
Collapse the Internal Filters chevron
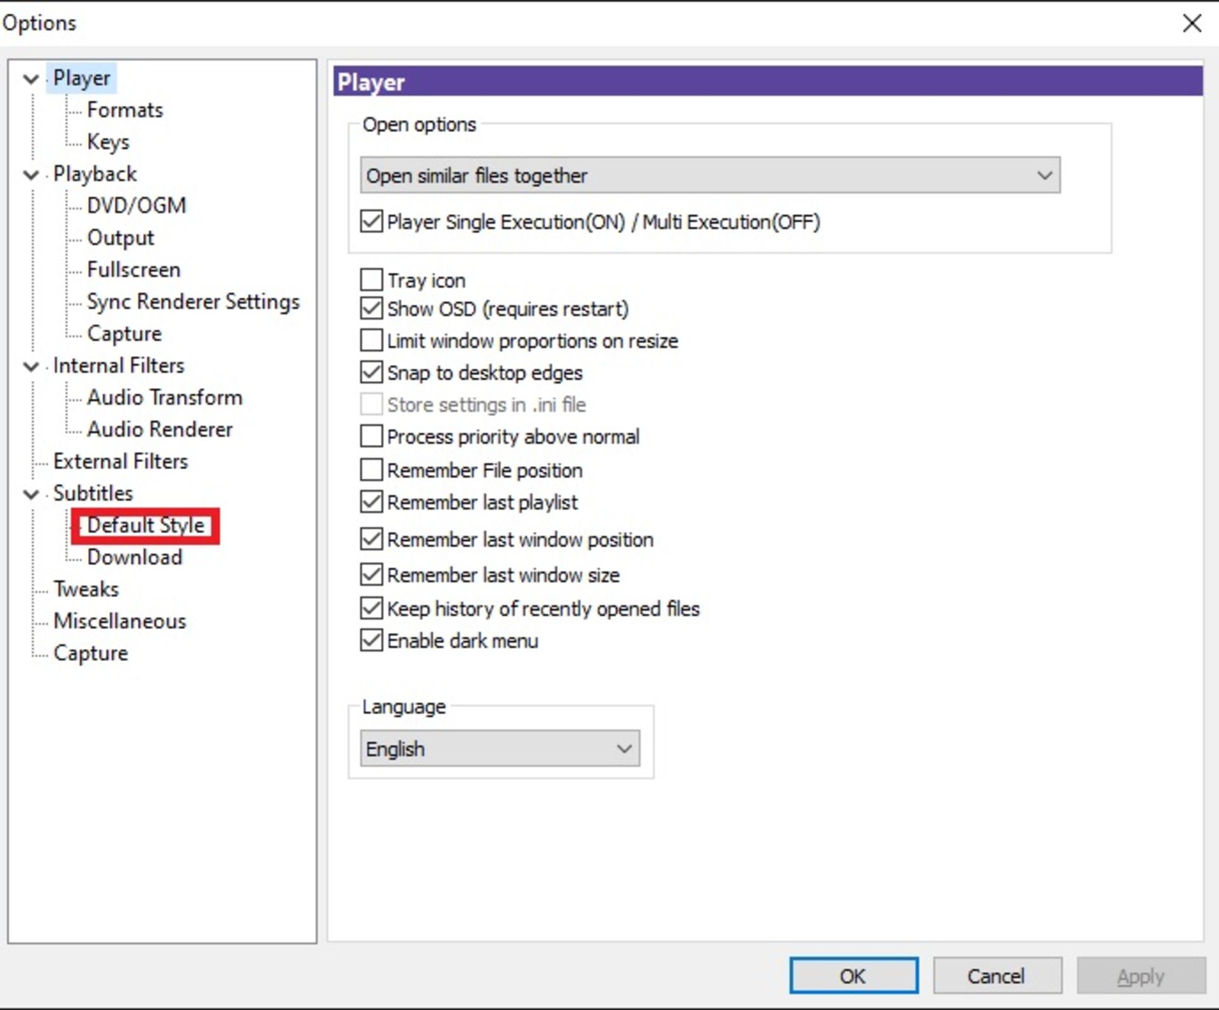click(30, 367)
